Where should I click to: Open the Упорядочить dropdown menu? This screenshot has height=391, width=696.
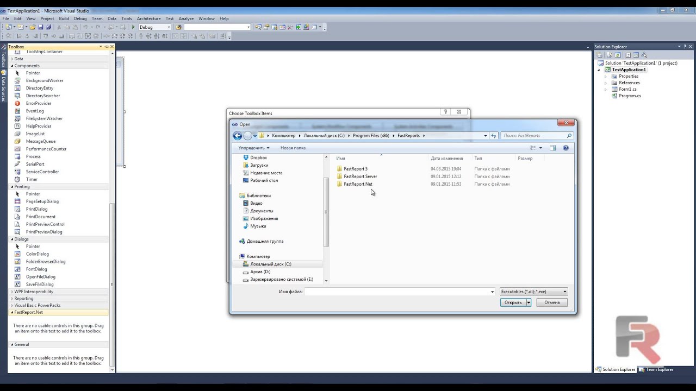click(253, 148)
